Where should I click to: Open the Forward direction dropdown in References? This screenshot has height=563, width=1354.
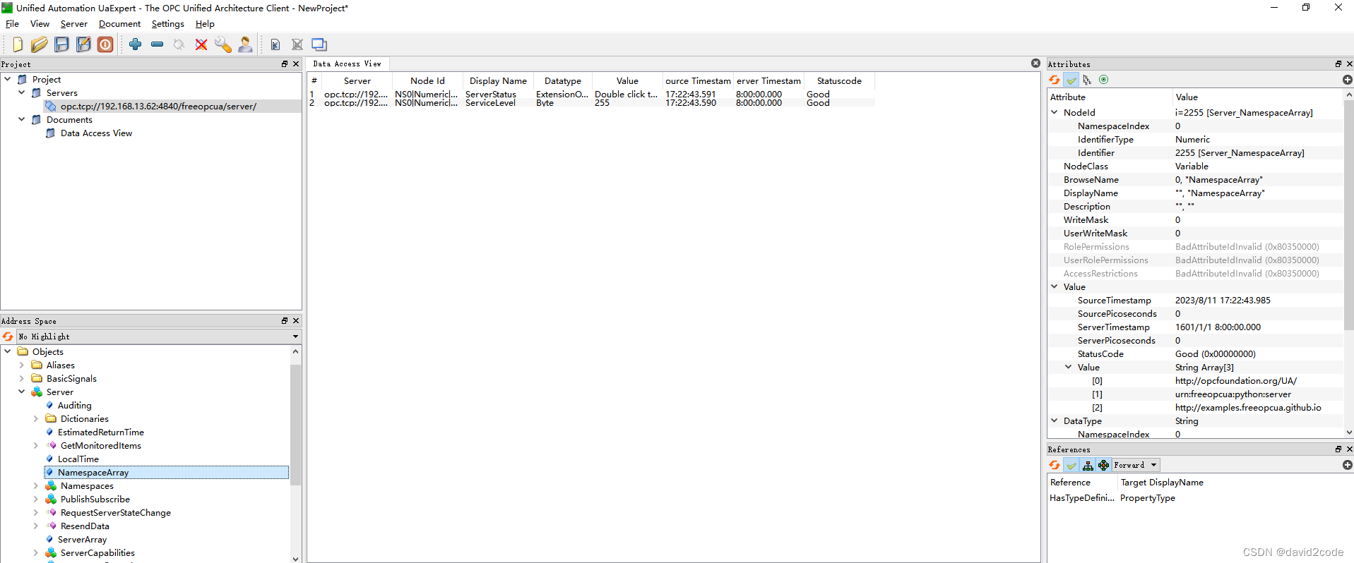point(1136,465)
